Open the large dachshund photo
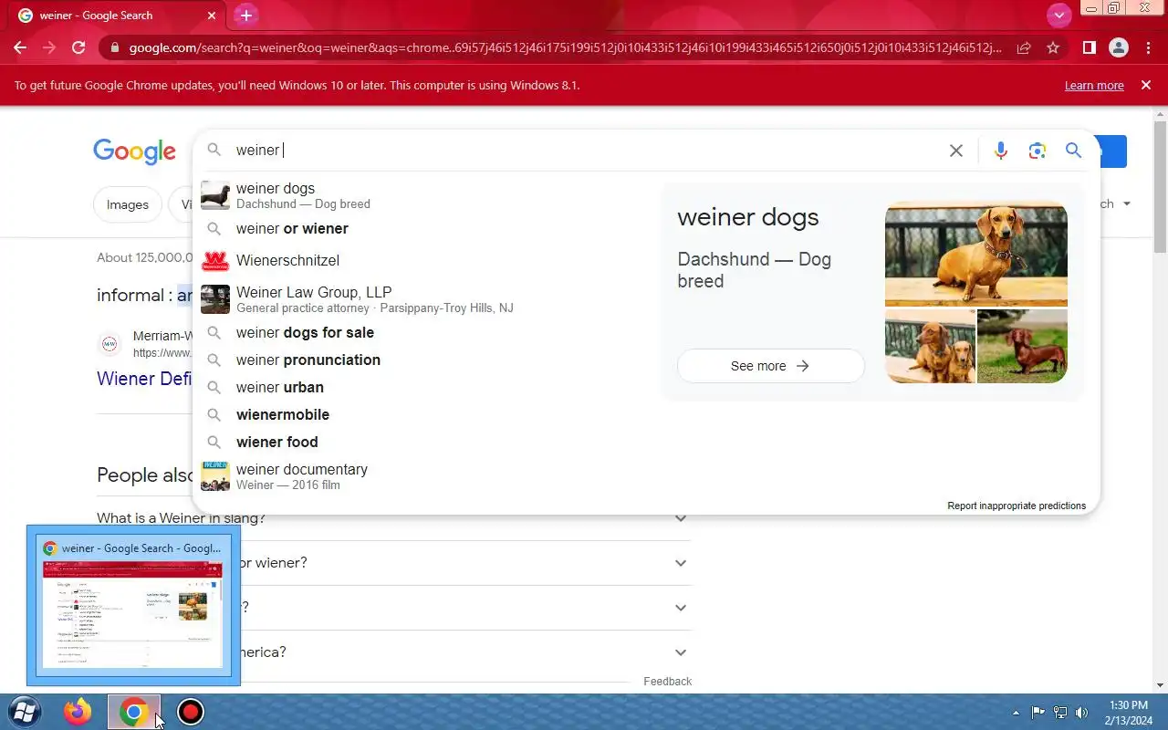Screen dimensions: 1168x730 (x=975, y=254)
